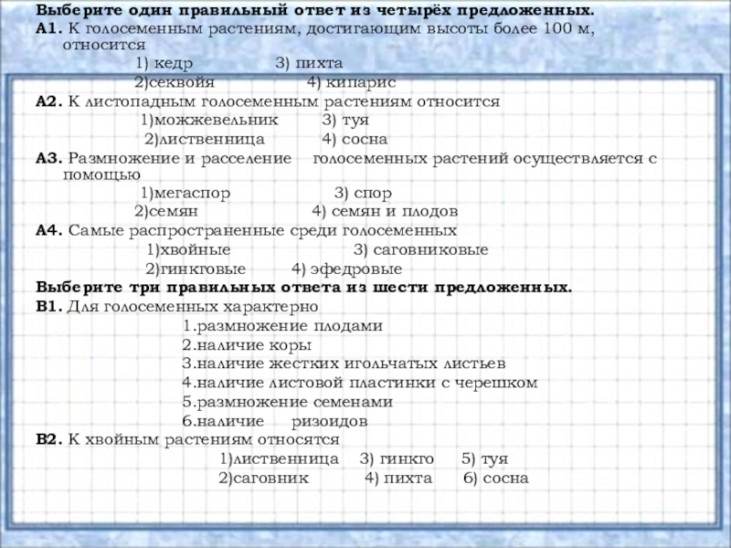Click question B2 'К хвойным растениям относятся'
The image size is (731, 548).
tap(188, 440)
